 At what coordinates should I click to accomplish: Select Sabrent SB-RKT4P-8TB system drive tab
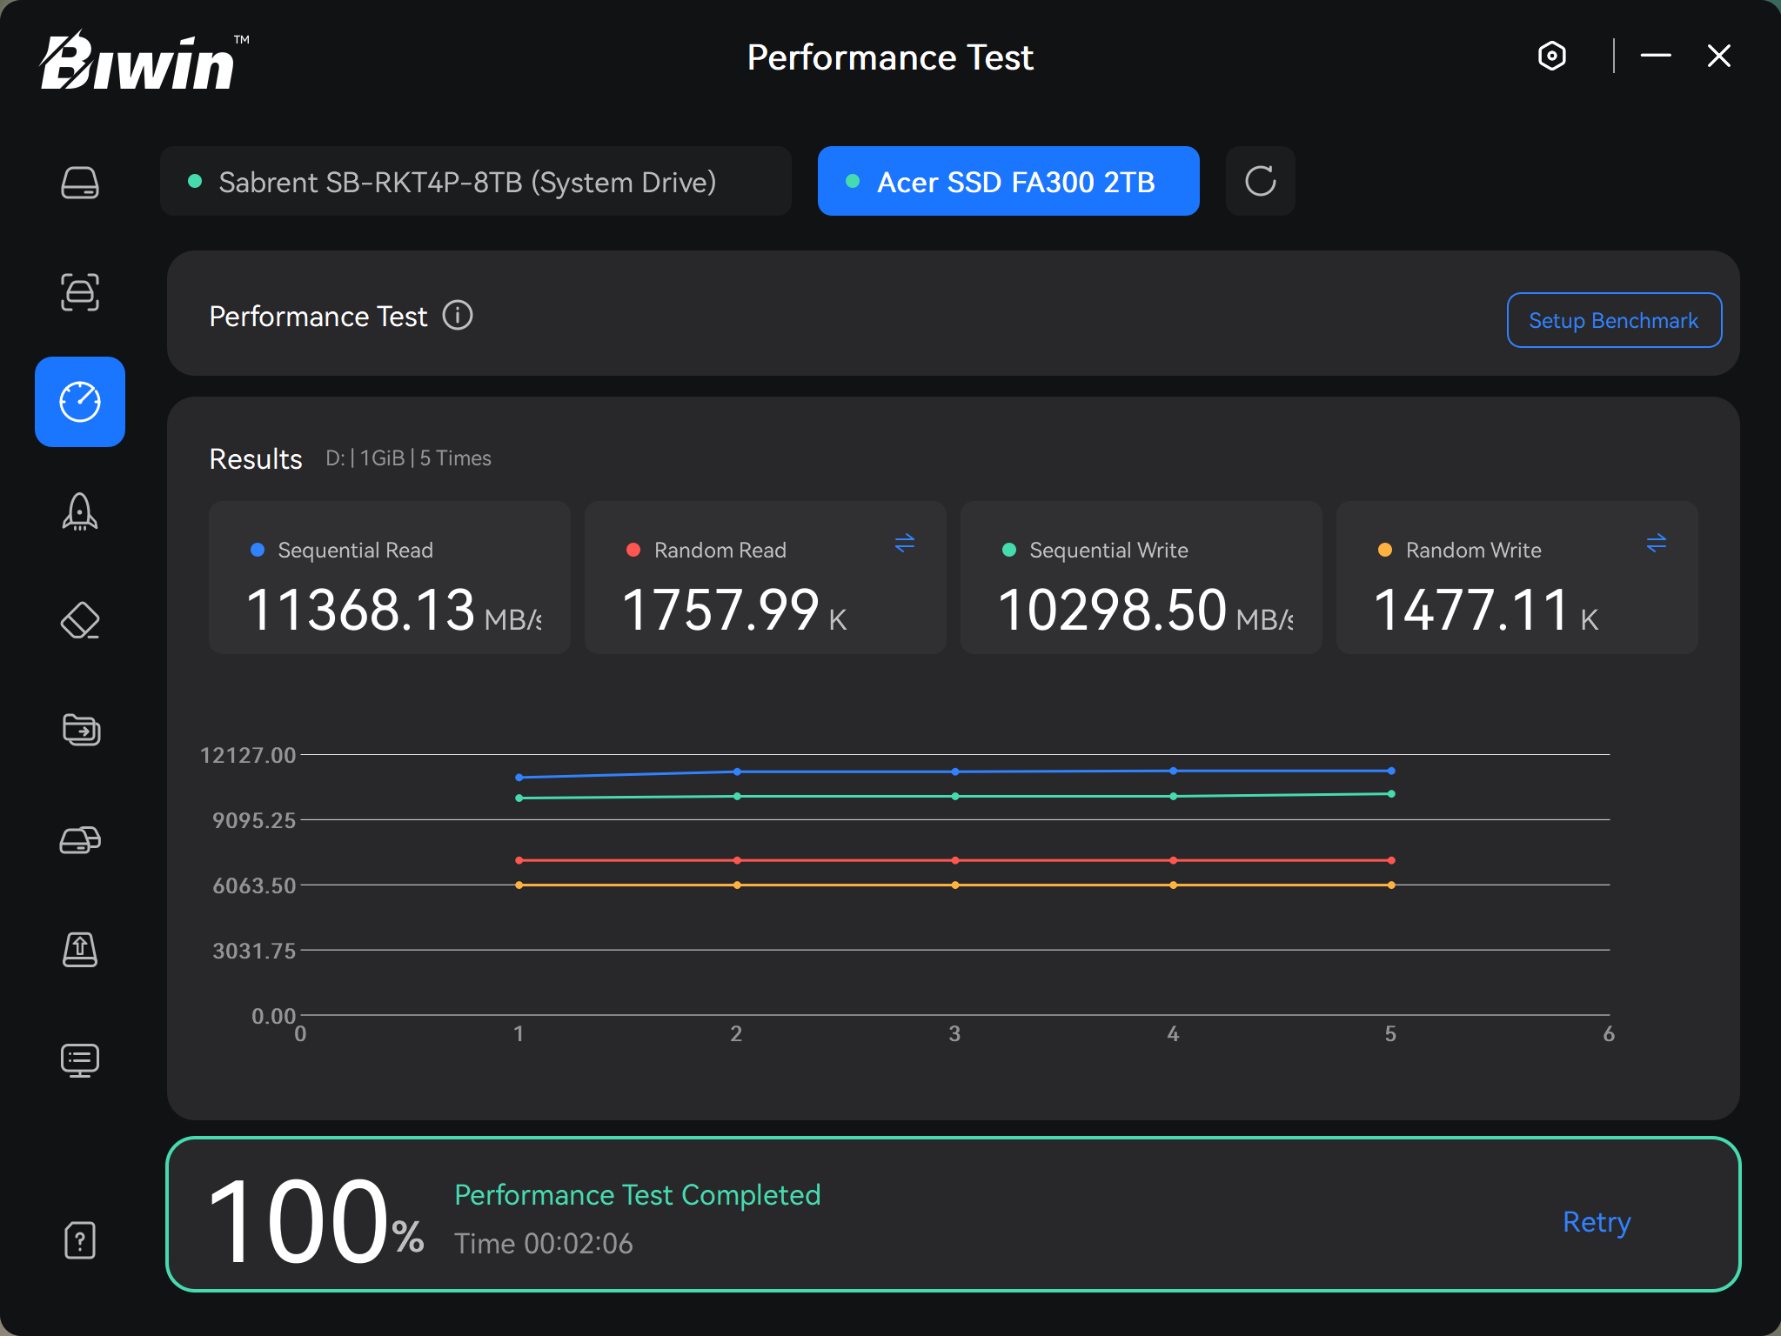[475, 182]
